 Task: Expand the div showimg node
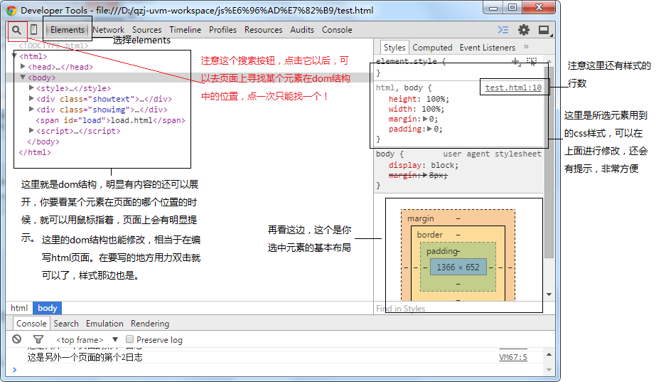31,109
